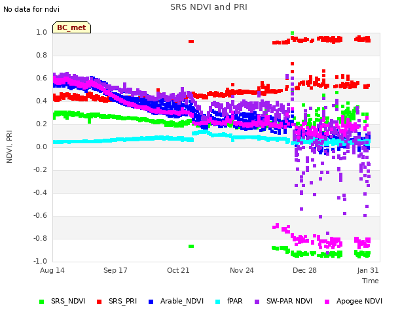Click the Dec 28 x-axis tick label

304,270
